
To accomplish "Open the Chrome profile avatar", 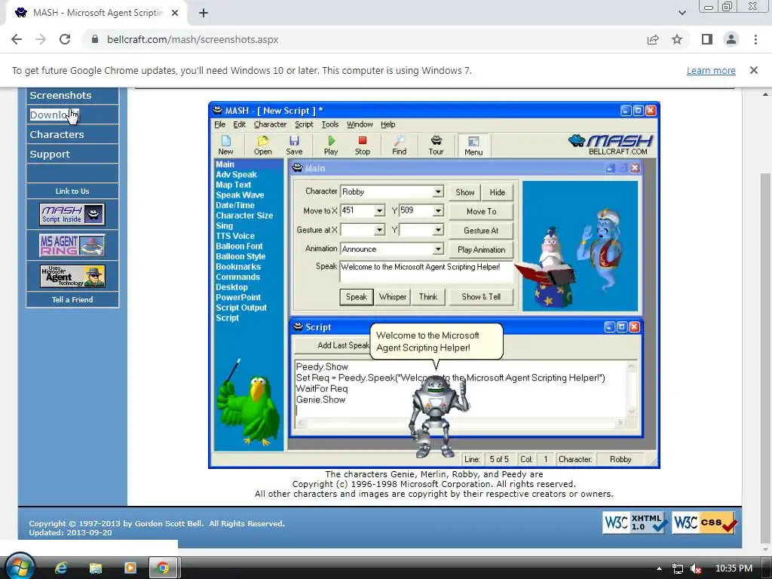I will click(731, 39).
